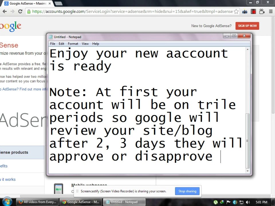Click the word 'aaccount' in Notepad
Viewport: 275px width, 206px height.
coord(197,54)
